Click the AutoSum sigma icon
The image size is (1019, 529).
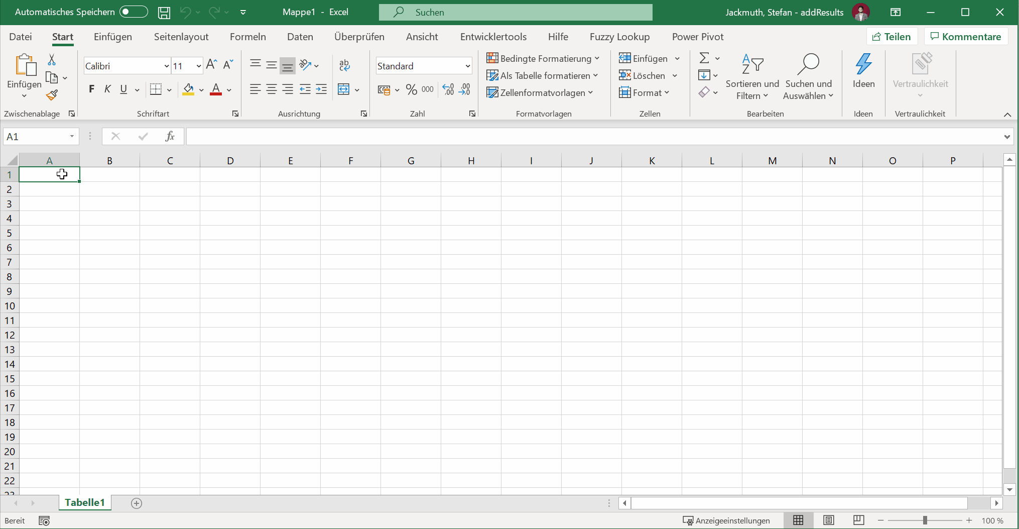pos(704,58)
